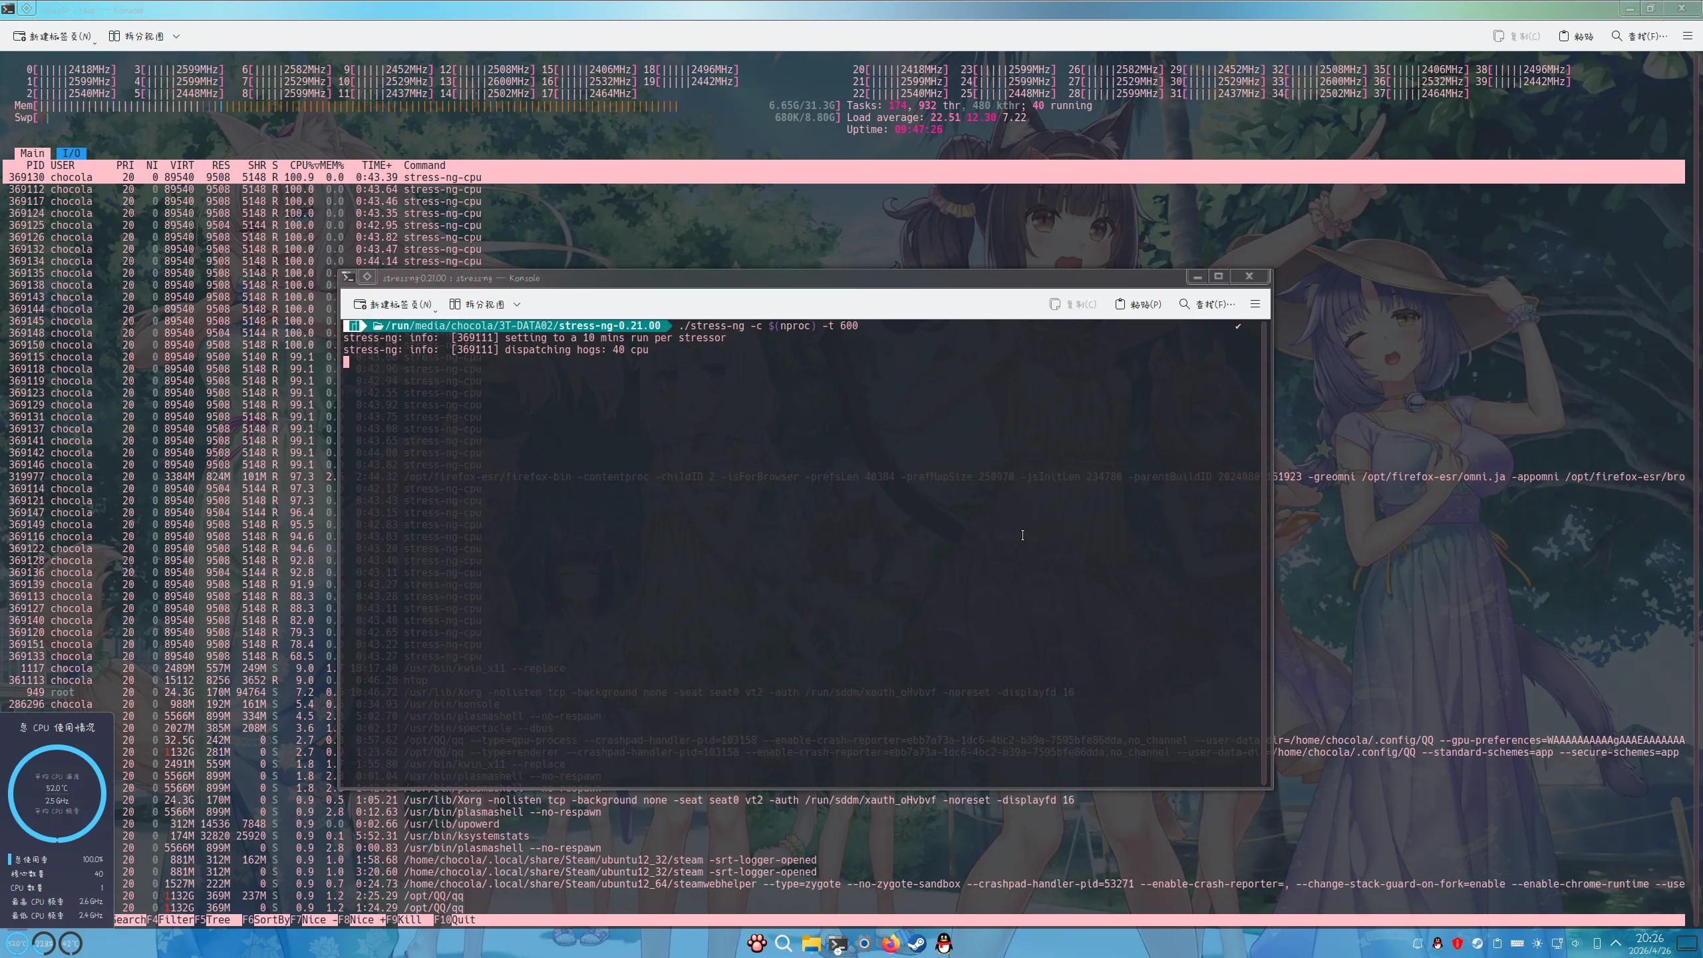Click the PID column header in htop
Viewport: 1703px width, 958px height.
(x=35, y=166)
